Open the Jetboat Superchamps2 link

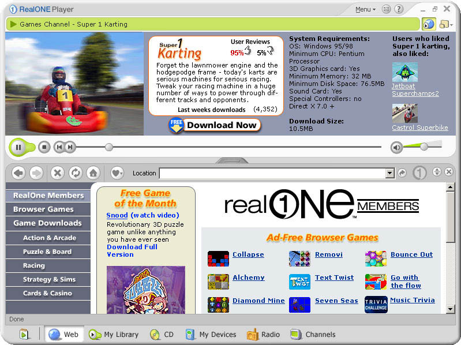[415, 89]
